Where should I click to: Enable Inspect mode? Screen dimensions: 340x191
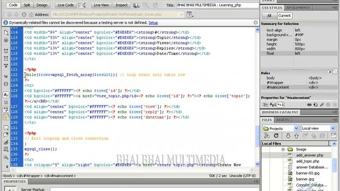(x=122, y=5)
